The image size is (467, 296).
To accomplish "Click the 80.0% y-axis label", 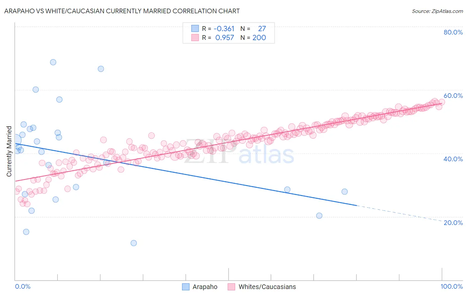I will (x=453, y=32).
